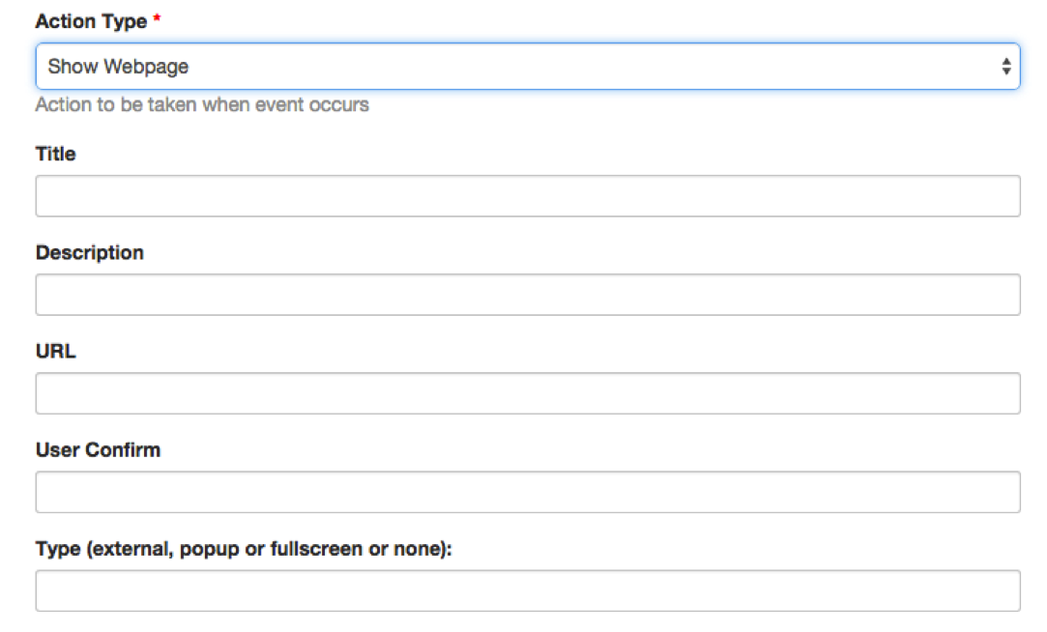The height and width of the screenshot is (632, 1047).
Task: Focus the Title input field
Action: point(527,196)
